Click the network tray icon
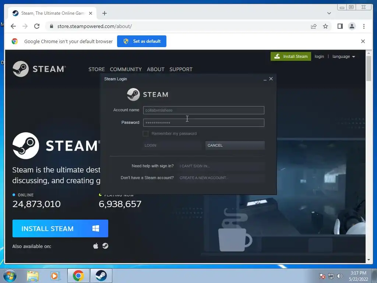Screen dimensions: 377x283 (331, 276)
